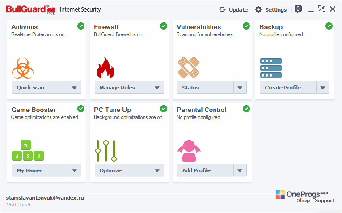This screenshot has height=213, width=342.
Task: Click the green status check on Antivirus
Action: [x=81, y=26]
